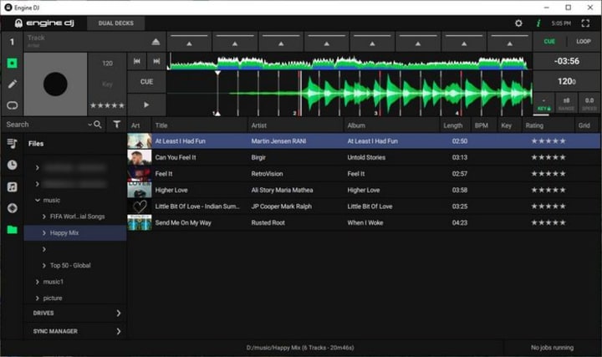Jump to next track marker button
The height and width of the screenshot is (357, 602).
coord(156,61)
